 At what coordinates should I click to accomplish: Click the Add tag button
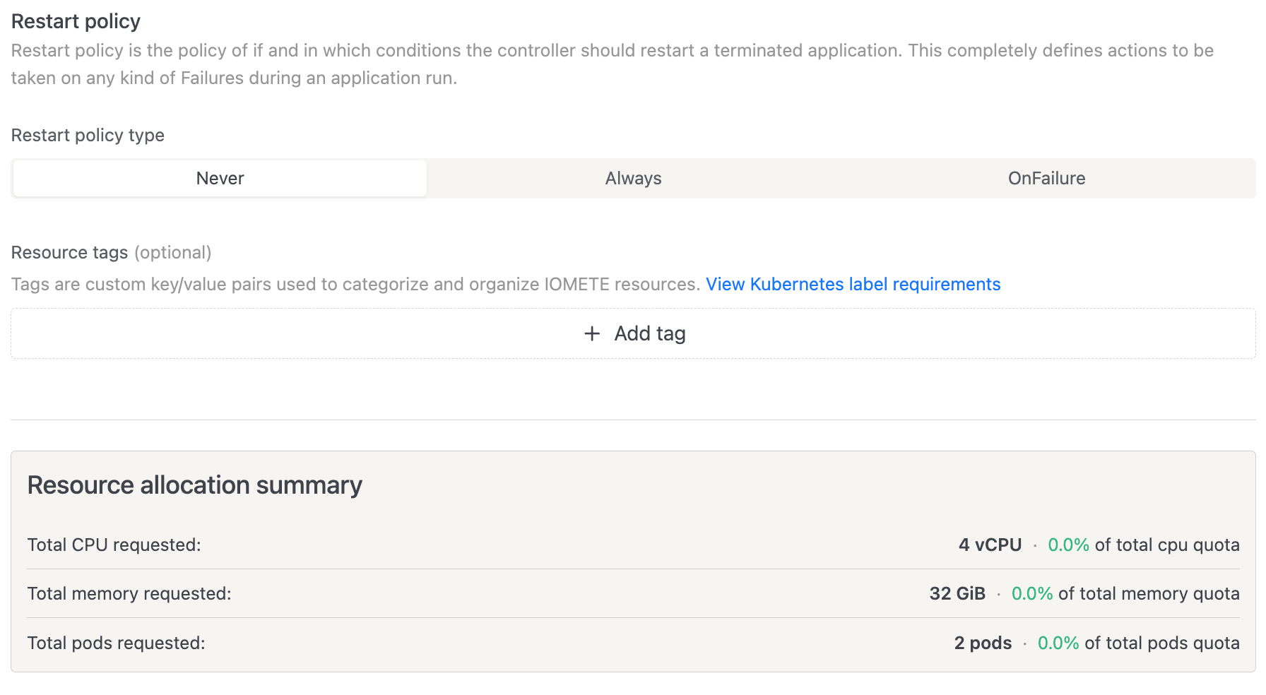click(634, 333)
